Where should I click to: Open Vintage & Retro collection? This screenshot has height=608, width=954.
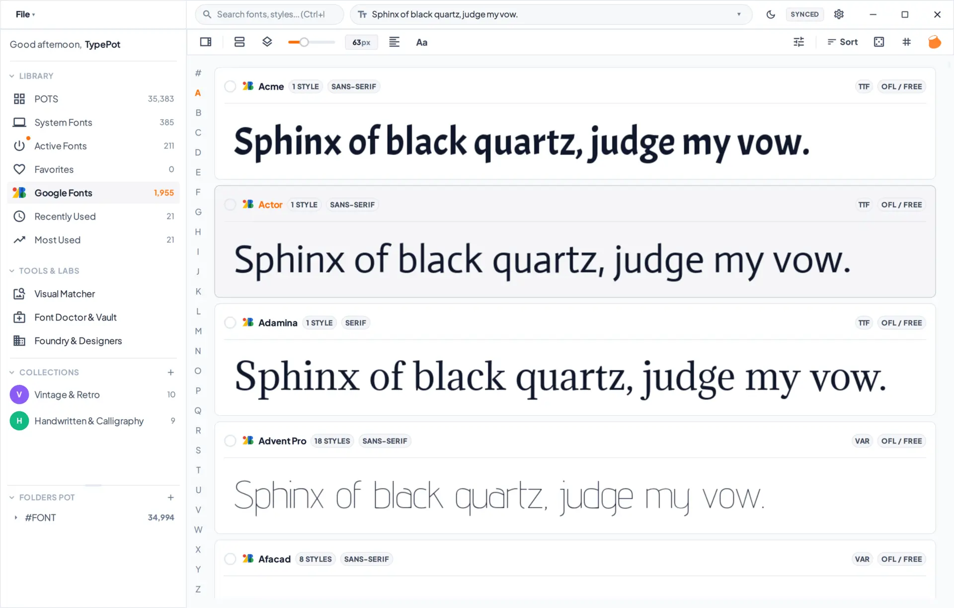click(x=93, y=395)
